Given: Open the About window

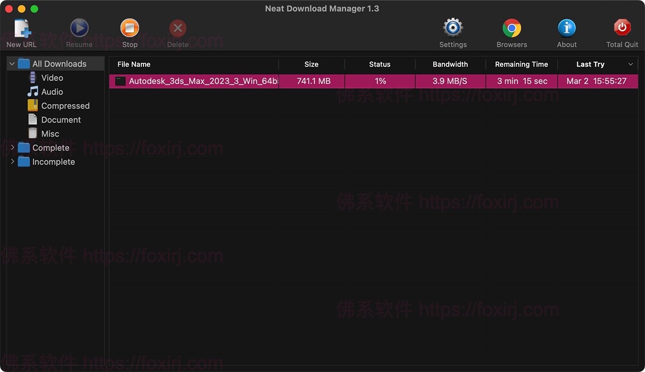Looking at the screenshot, I should 567,27.
